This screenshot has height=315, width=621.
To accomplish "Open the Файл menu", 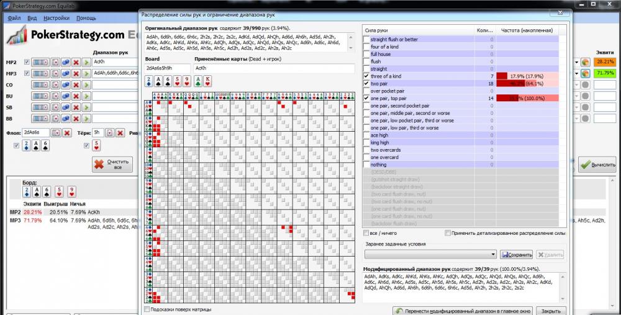I will [14, 18].
